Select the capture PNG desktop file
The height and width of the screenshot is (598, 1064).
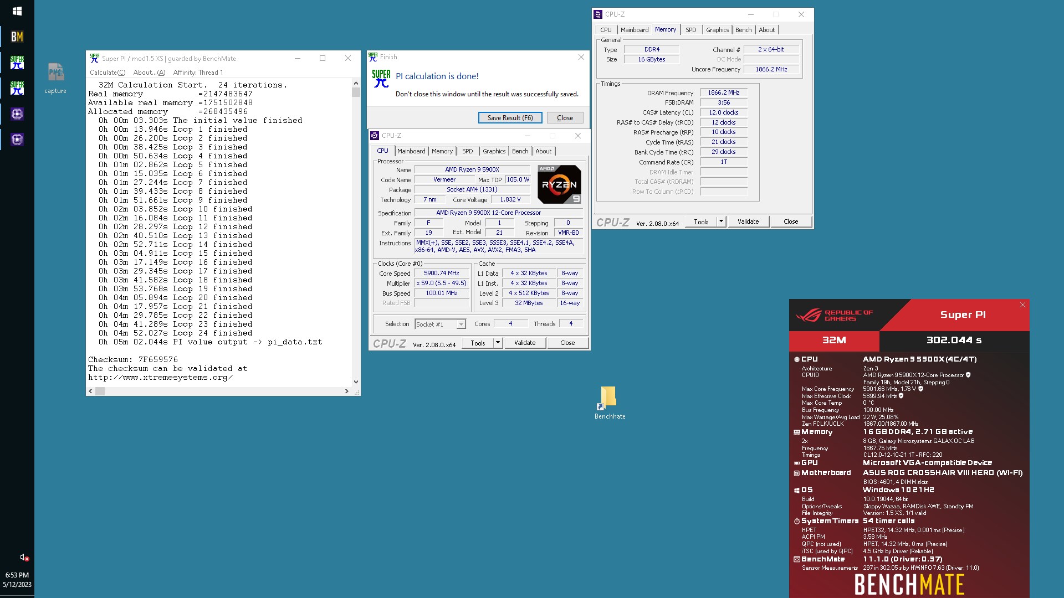point(55,78)
